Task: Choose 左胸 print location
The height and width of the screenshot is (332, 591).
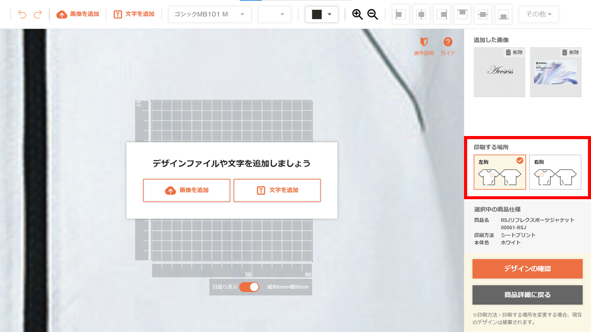Action: coord(500,172)
